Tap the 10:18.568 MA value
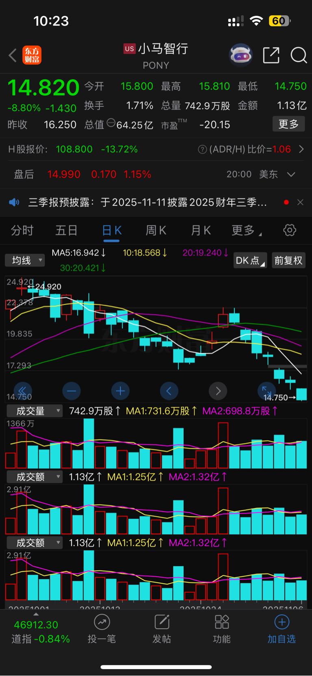The height and width of the screenshot is (676, 312). click(145, 253)
